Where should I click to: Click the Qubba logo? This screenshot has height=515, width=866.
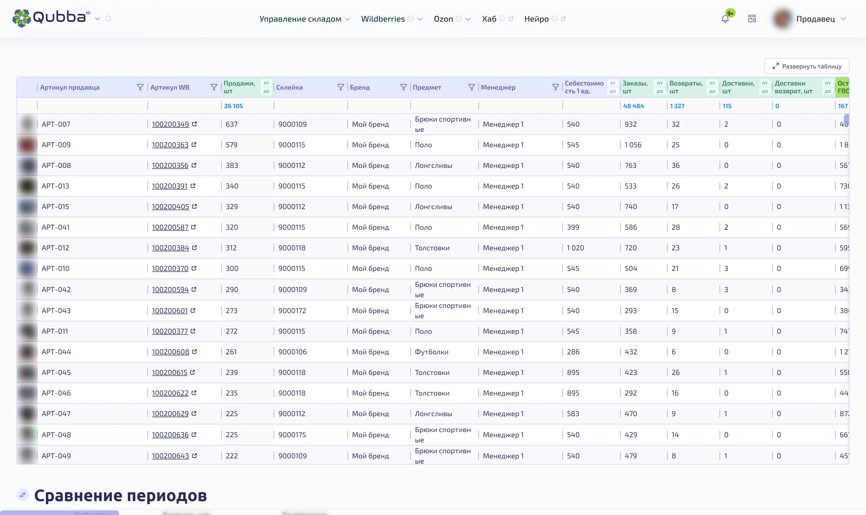pyautogui.click(x=51, y=18)
